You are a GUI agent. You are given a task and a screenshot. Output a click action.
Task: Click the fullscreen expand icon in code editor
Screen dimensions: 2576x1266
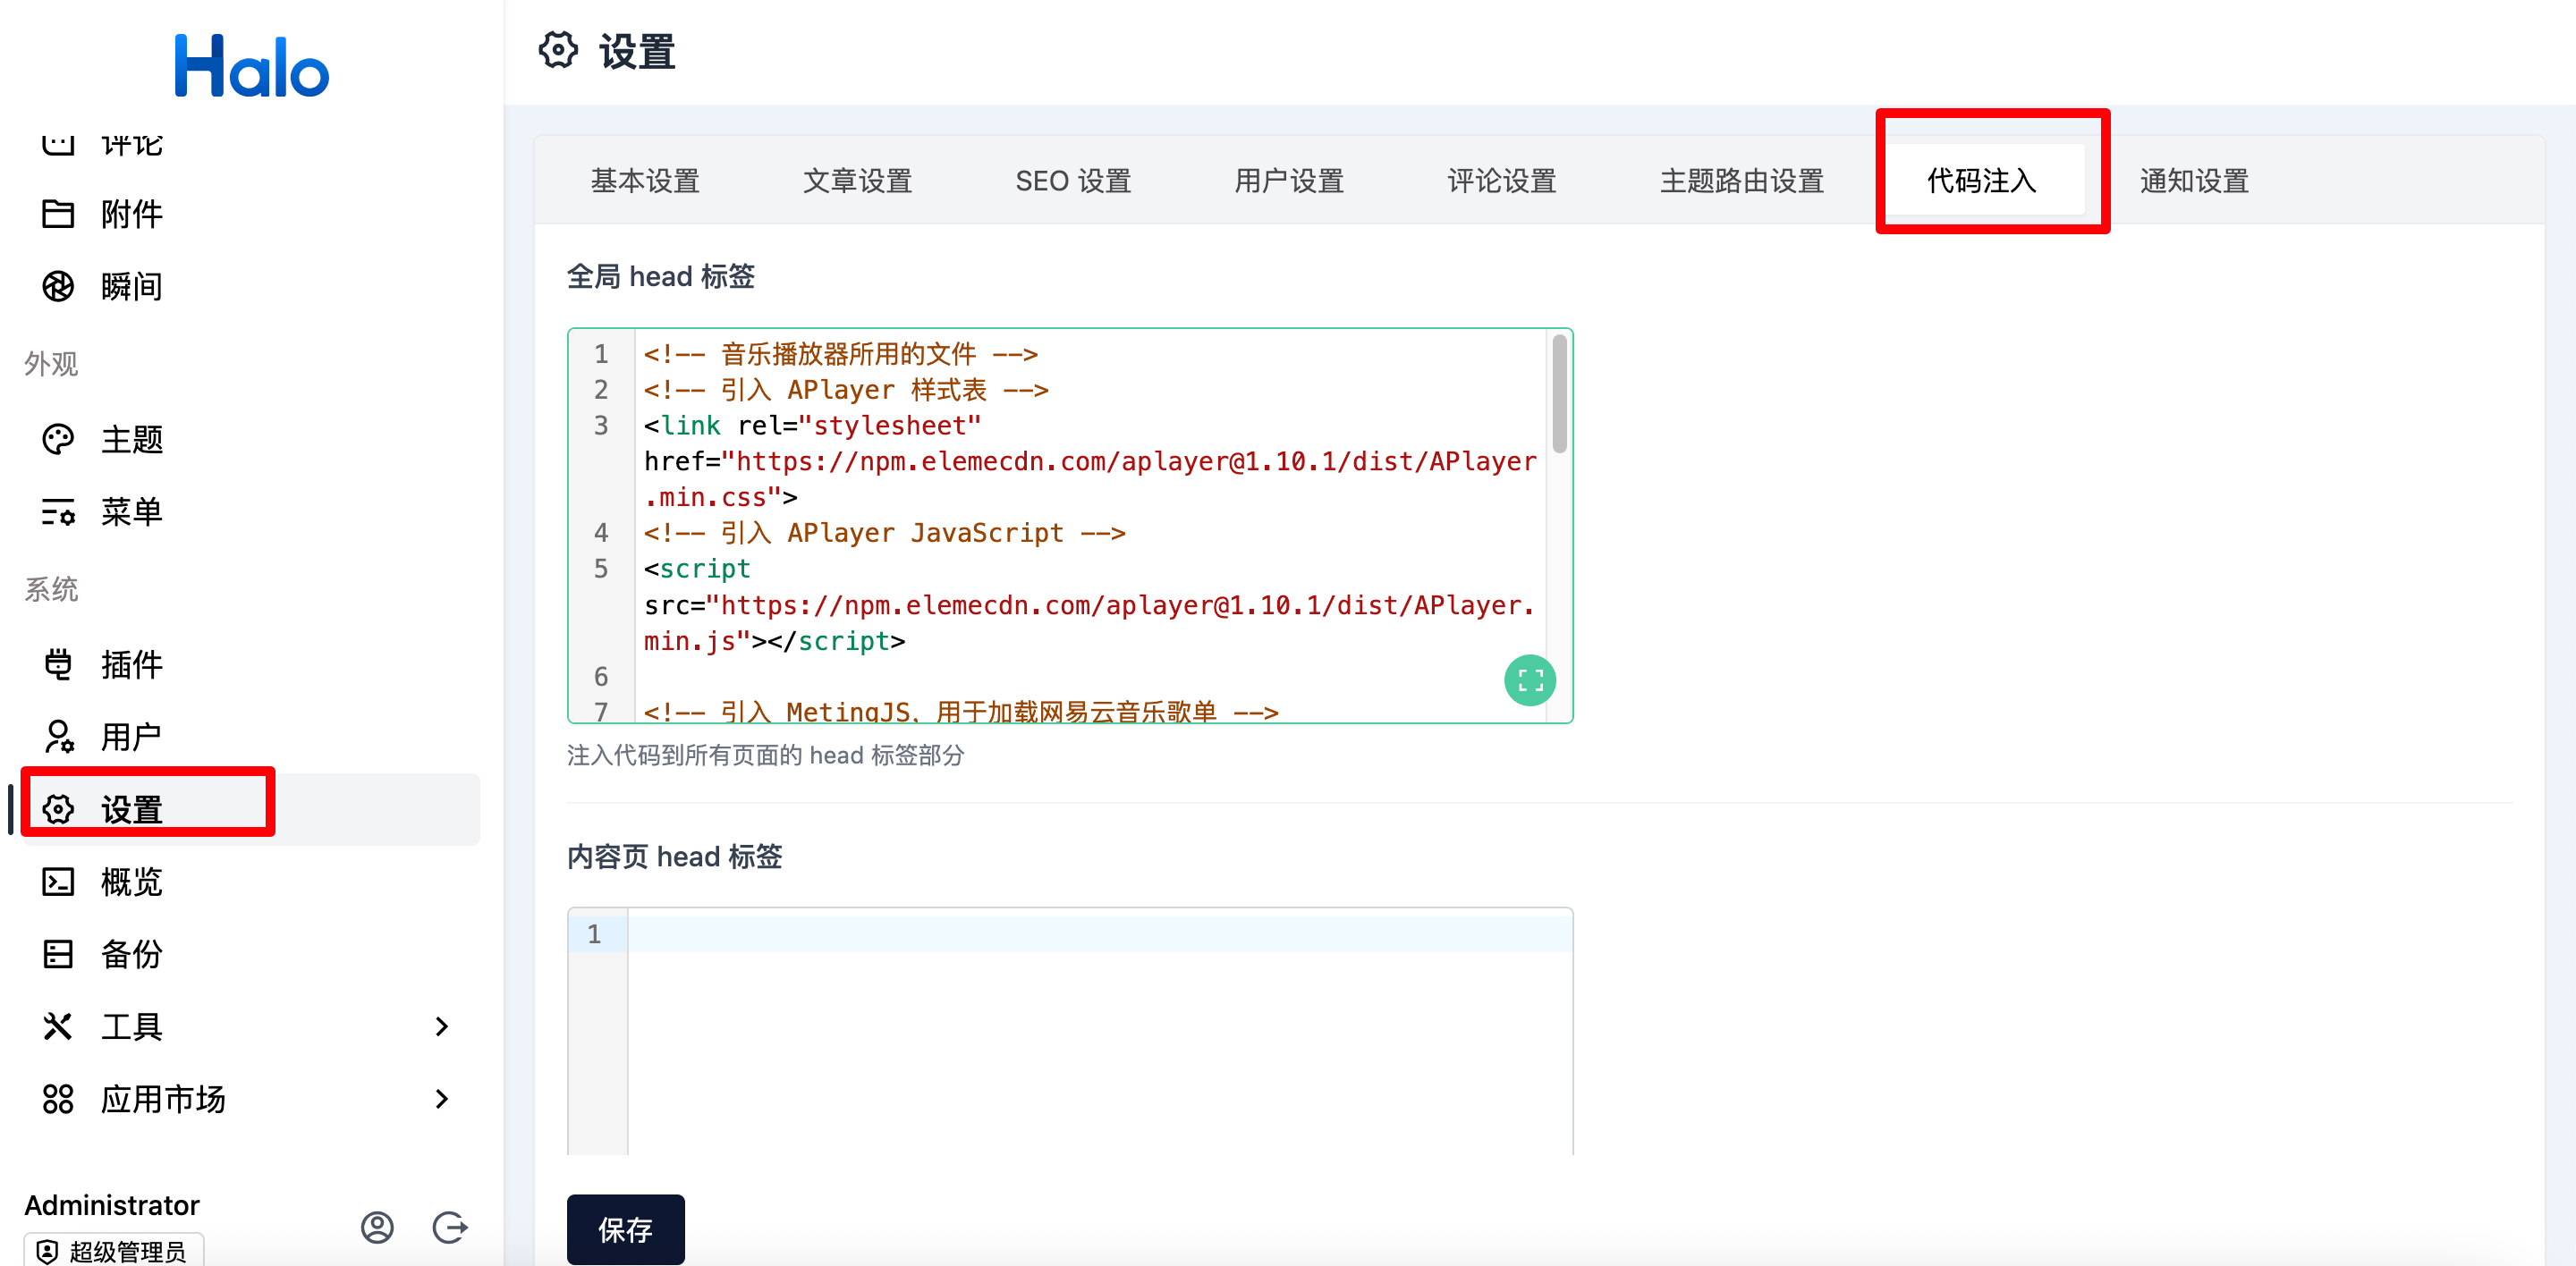pos(1529,680)
